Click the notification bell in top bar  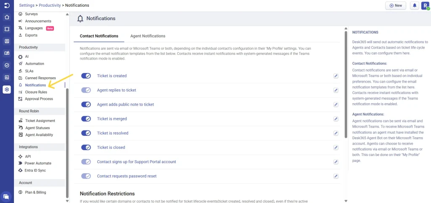tap(415, 5)
